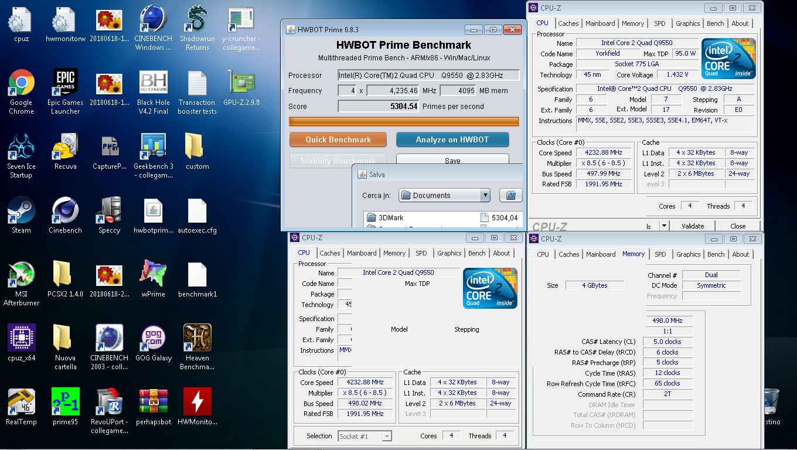
Task: Click the 4,235.46 MHz frequency field
Action: click(x=393, y=91)
